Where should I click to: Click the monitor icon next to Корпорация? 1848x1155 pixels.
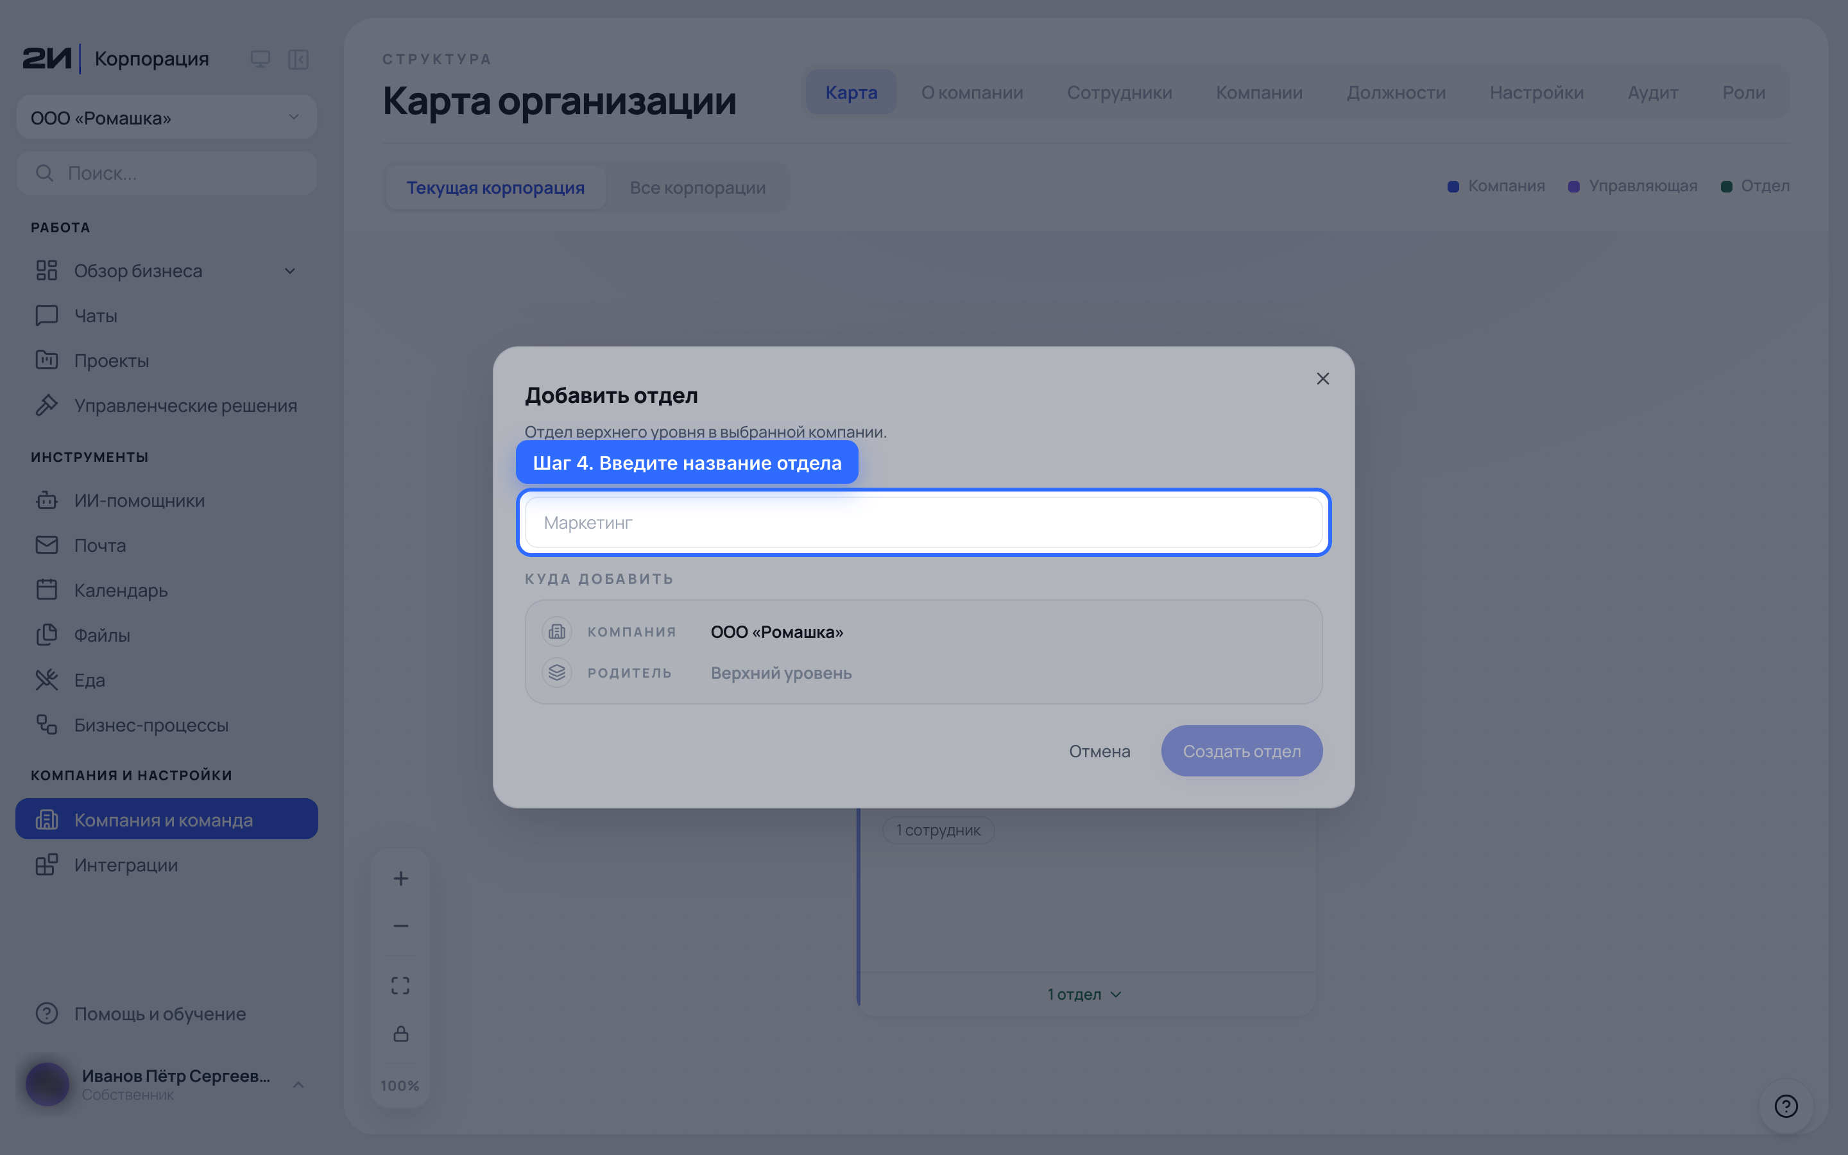261,59
